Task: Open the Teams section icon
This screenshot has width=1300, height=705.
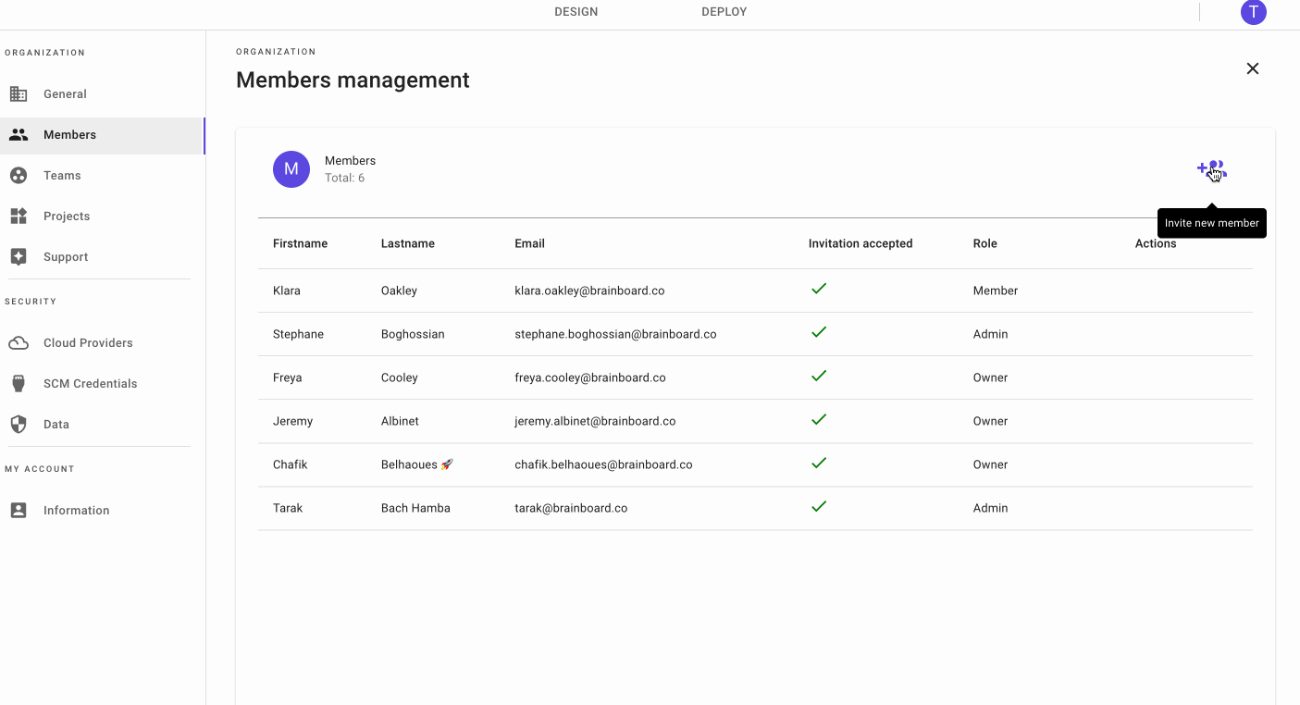Action: pyautogui.click(x=19, y=175)
